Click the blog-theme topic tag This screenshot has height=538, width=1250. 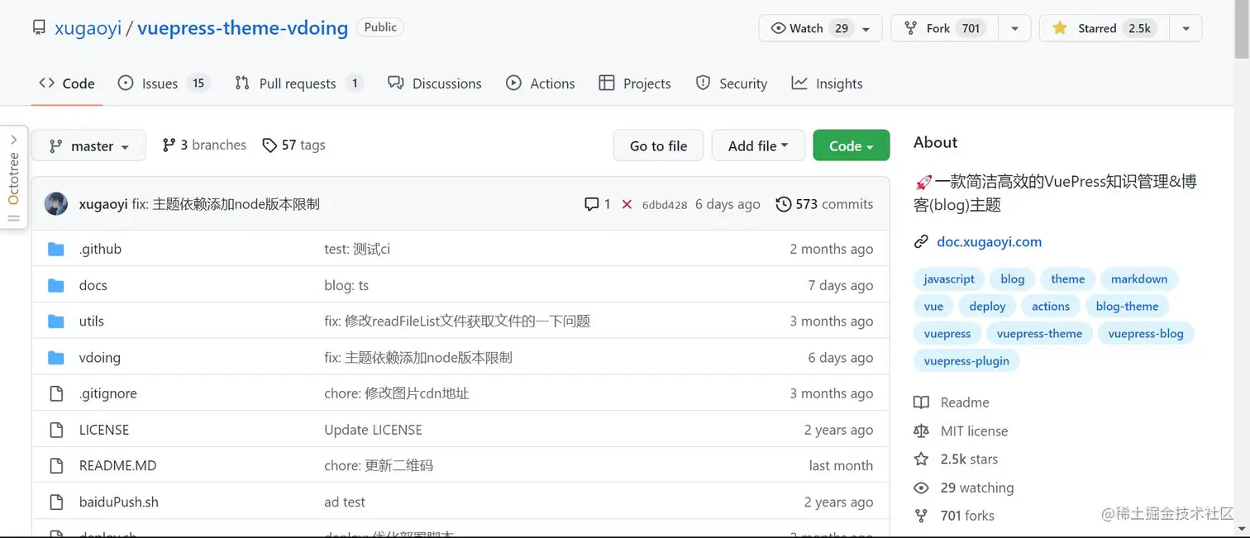pyautogui.click(x=1127, y=307)
